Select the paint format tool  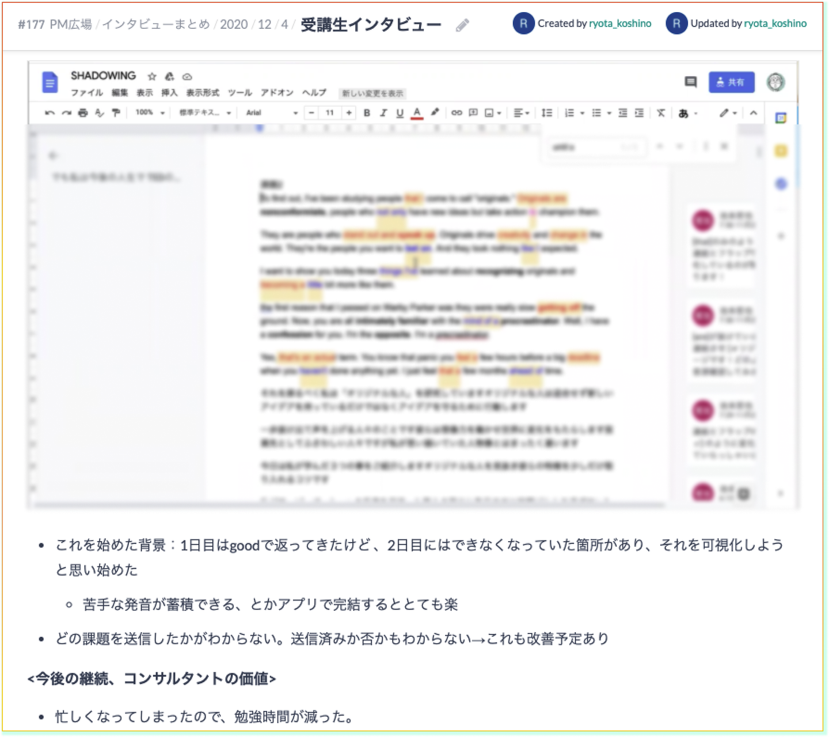pyautogui.click(x=116, y=113)
